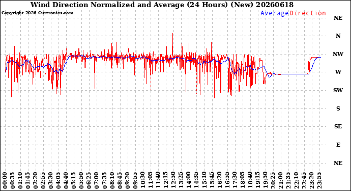Click the '07:35' time axis label
351x191 pixels.
coord(105,181)
